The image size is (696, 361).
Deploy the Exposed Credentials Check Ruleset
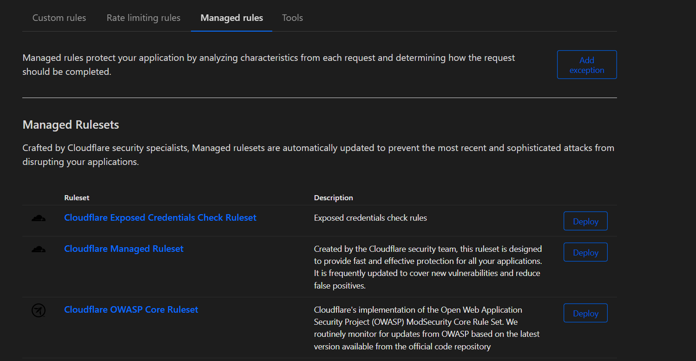pyautogui.click(x=585, y=222)
